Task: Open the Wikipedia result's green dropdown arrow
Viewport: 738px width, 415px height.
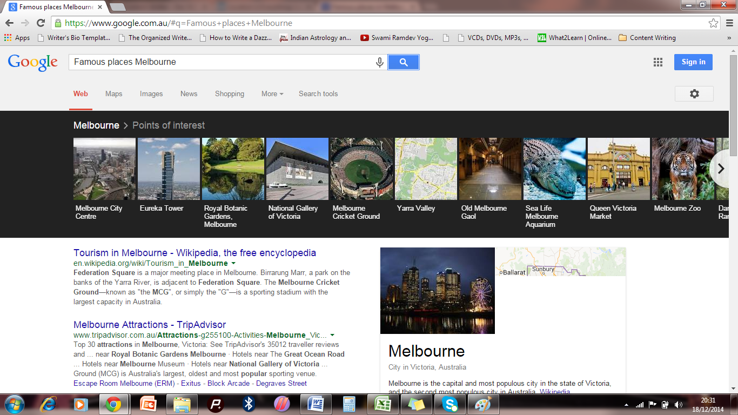Action: (233, 263)
